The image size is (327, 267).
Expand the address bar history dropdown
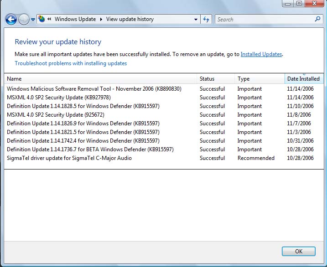[x=196, y=20]
